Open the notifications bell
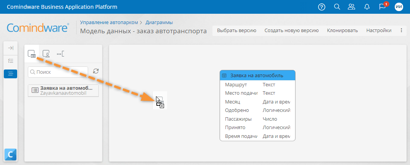This screenshot has height=165, width=410. pyautogui.click(x=367, y=7)
